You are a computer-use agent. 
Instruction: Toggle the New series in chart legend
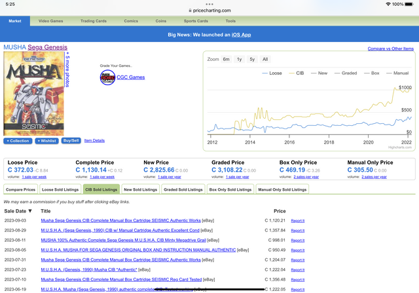click(x=319, y=73)
